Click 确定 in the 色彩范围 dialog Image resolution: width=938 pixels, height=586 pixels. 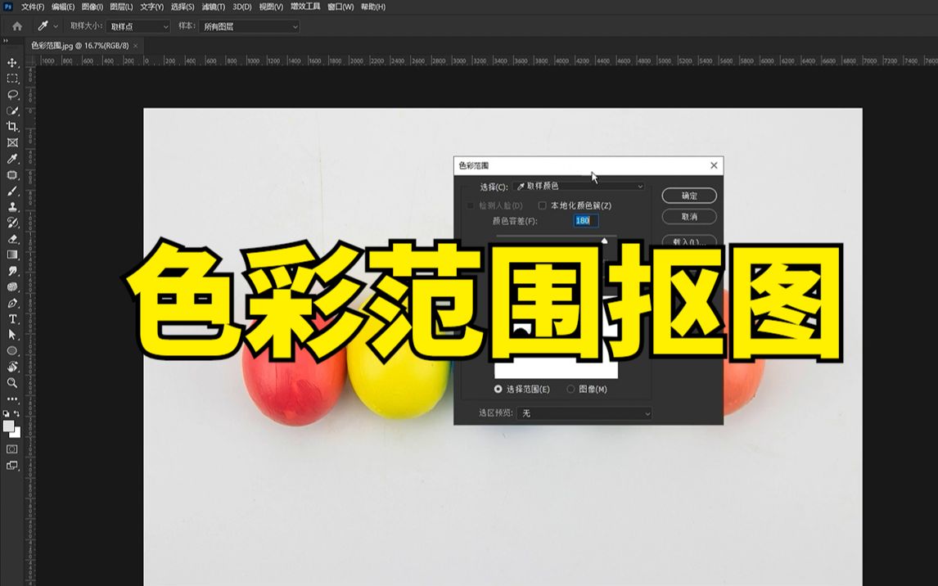point(689,196)
